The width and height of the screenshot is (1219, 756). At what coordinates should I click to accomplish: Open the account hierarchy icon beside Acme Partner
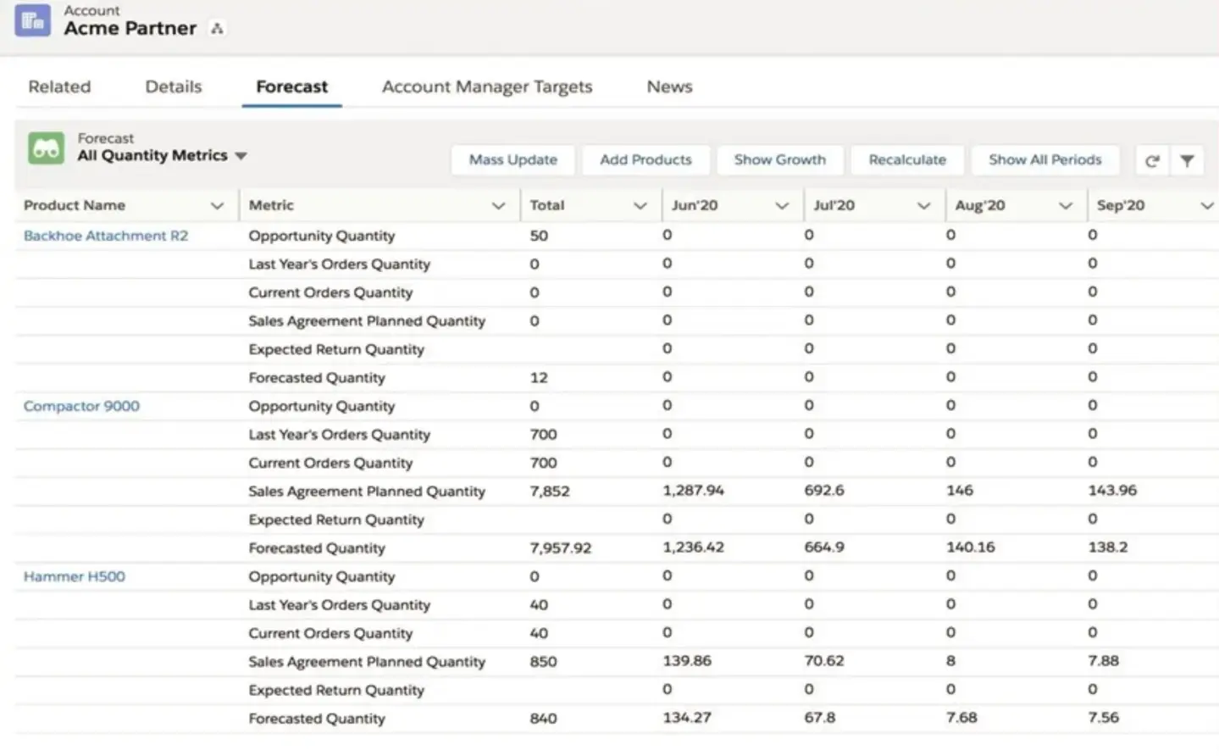[217, 28]
